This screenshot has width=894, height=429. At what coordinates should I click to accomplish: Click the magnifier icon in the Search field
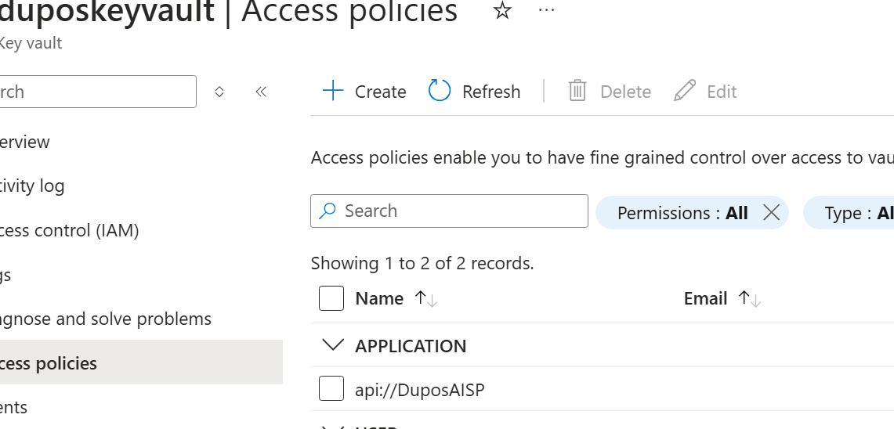(x=328, y=211)
